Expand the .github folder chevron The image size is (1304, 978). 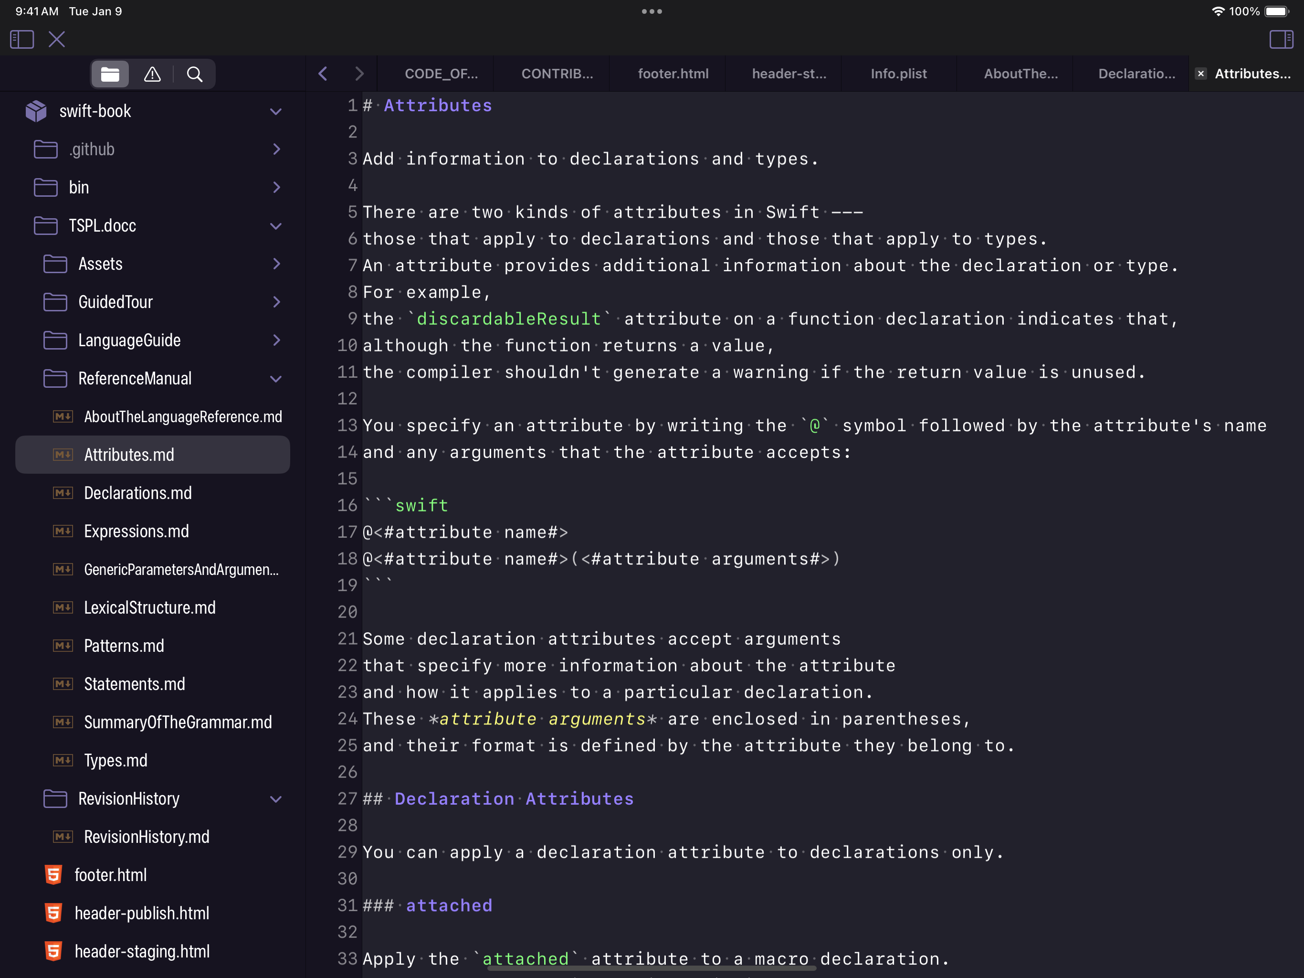(276, 149)
